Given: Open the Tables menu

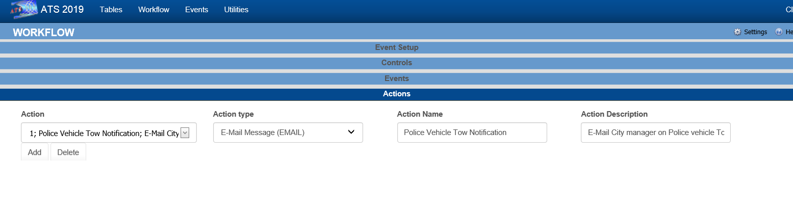Looking at the screenshot, I should (x=111, y=10).
